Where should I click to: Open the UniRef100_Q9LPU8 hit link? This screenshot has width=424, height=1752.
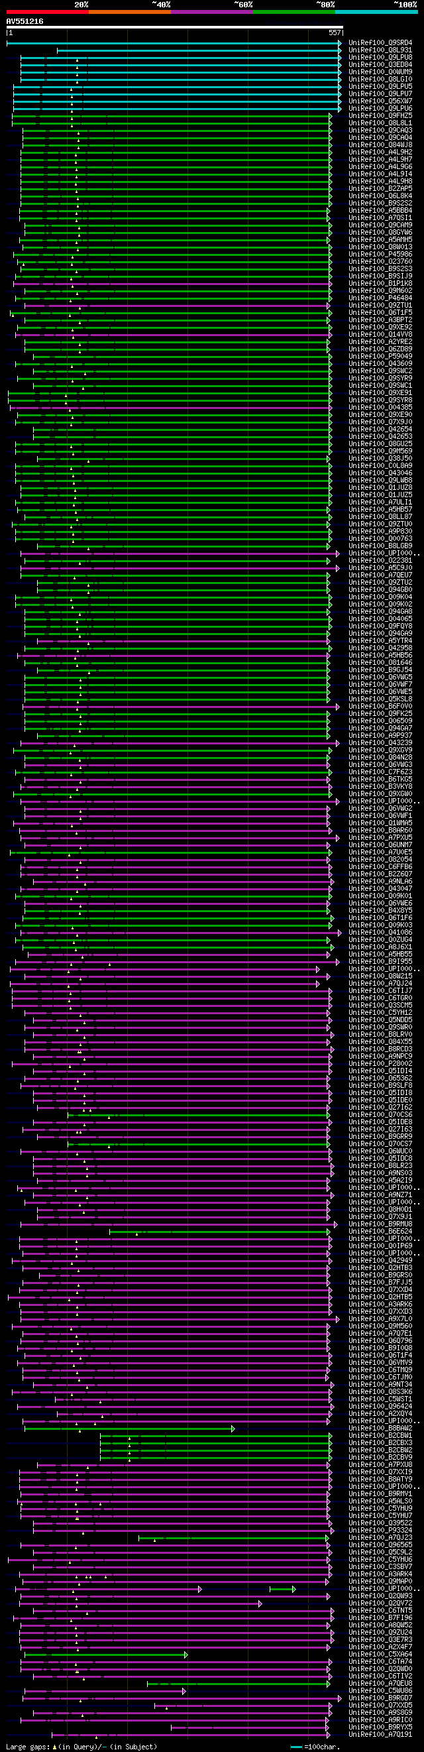380,58
